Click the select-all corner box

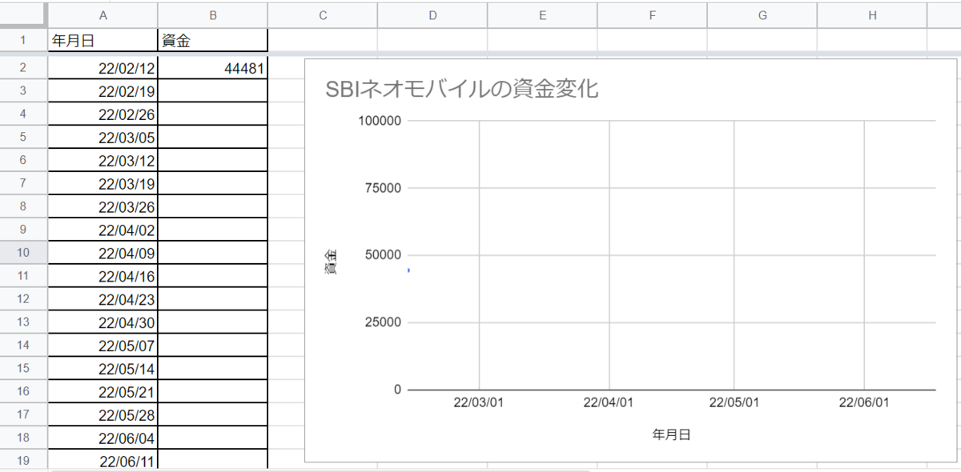coord(23,14)
